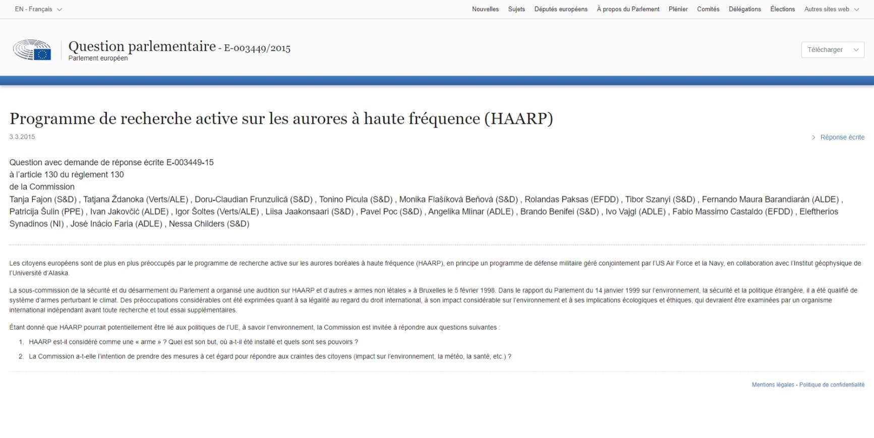Open the Élections page
The height and width of the screenshot is (438, 874).
782,9
